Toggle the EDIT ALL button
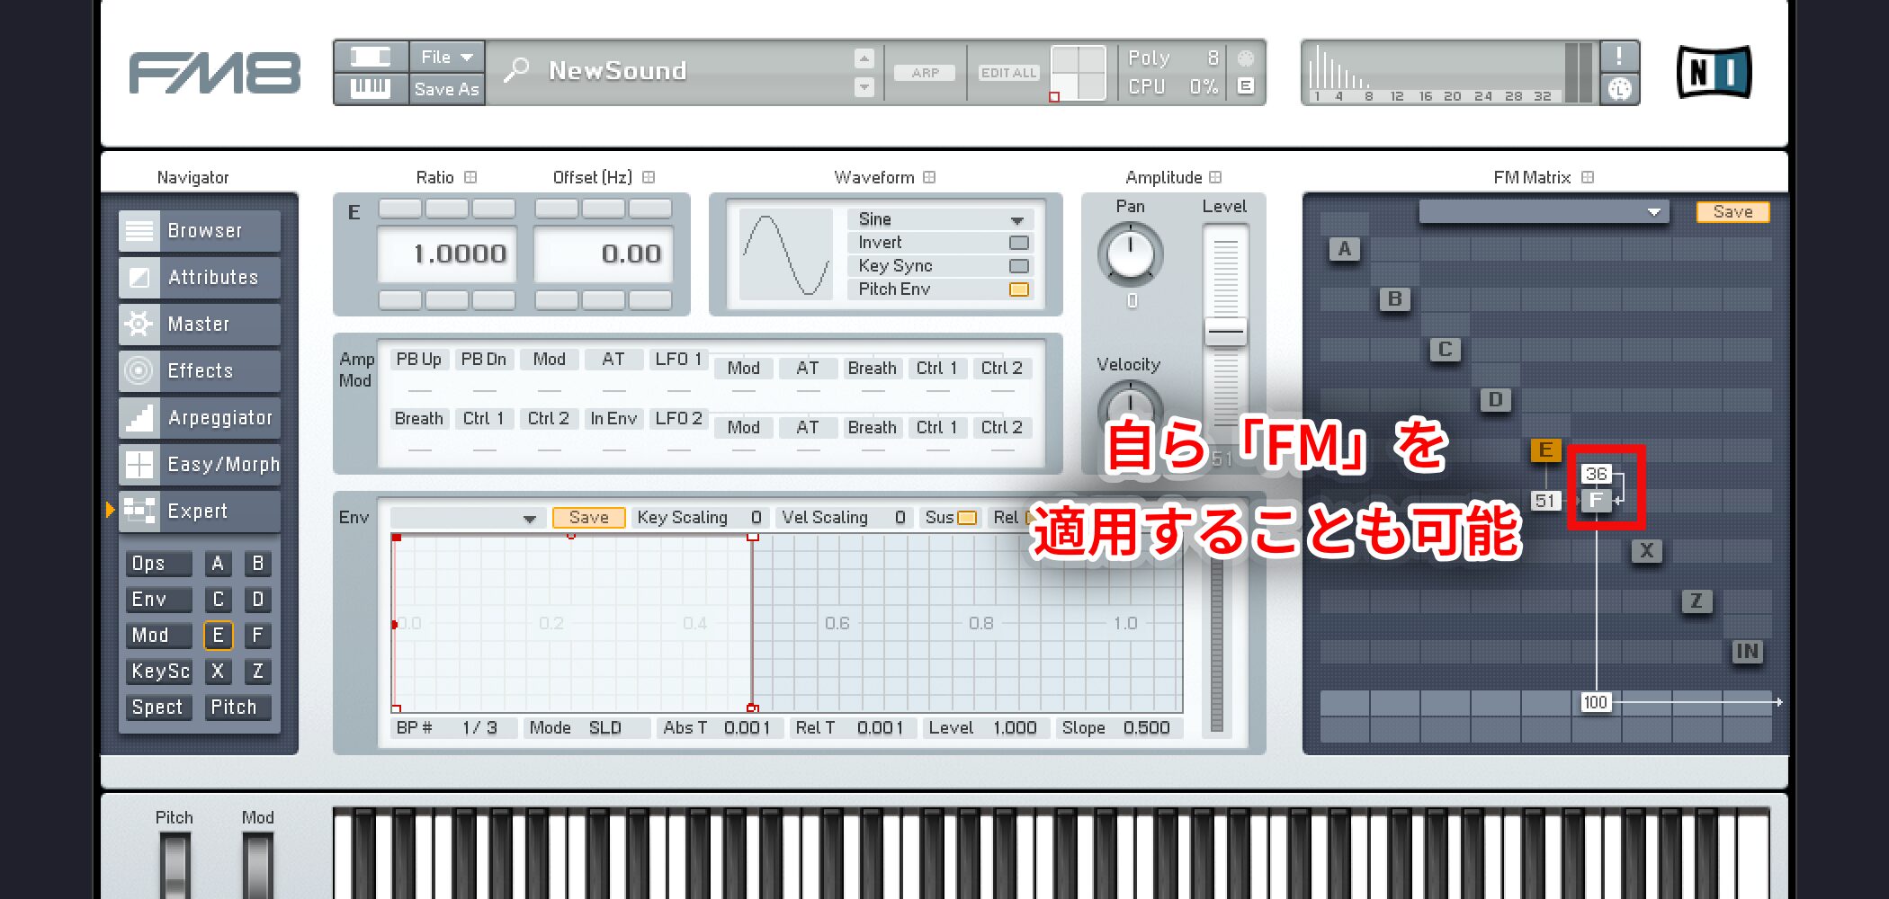1889x899 pixels. click(1009, 73)
